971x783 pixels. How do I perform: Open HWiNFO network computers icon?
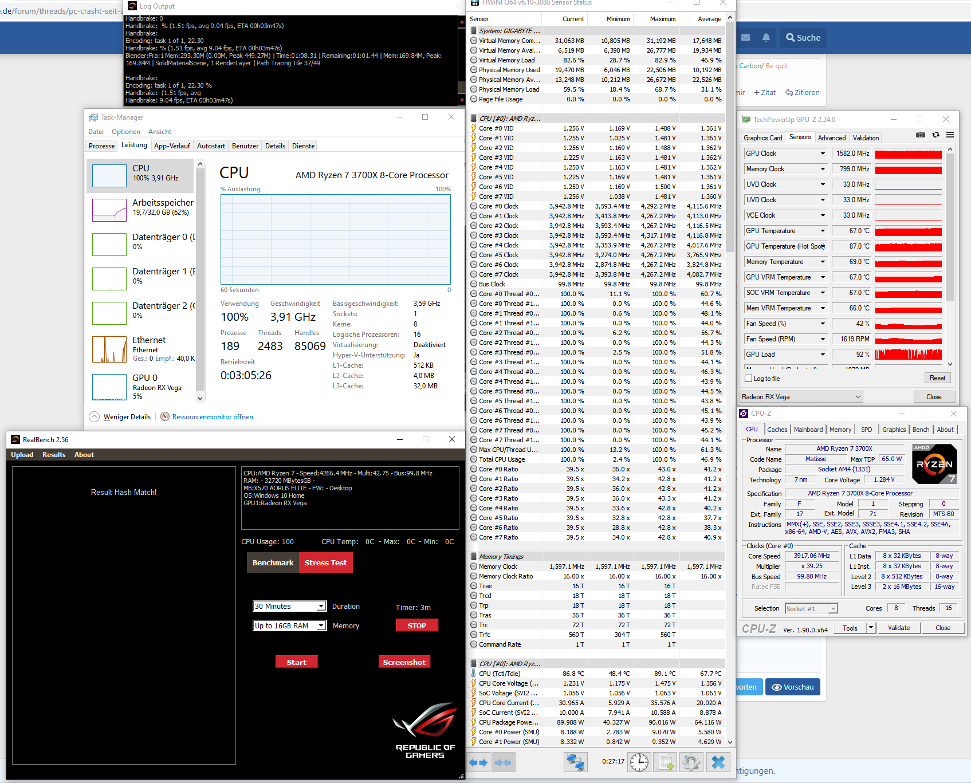point(575,762)
